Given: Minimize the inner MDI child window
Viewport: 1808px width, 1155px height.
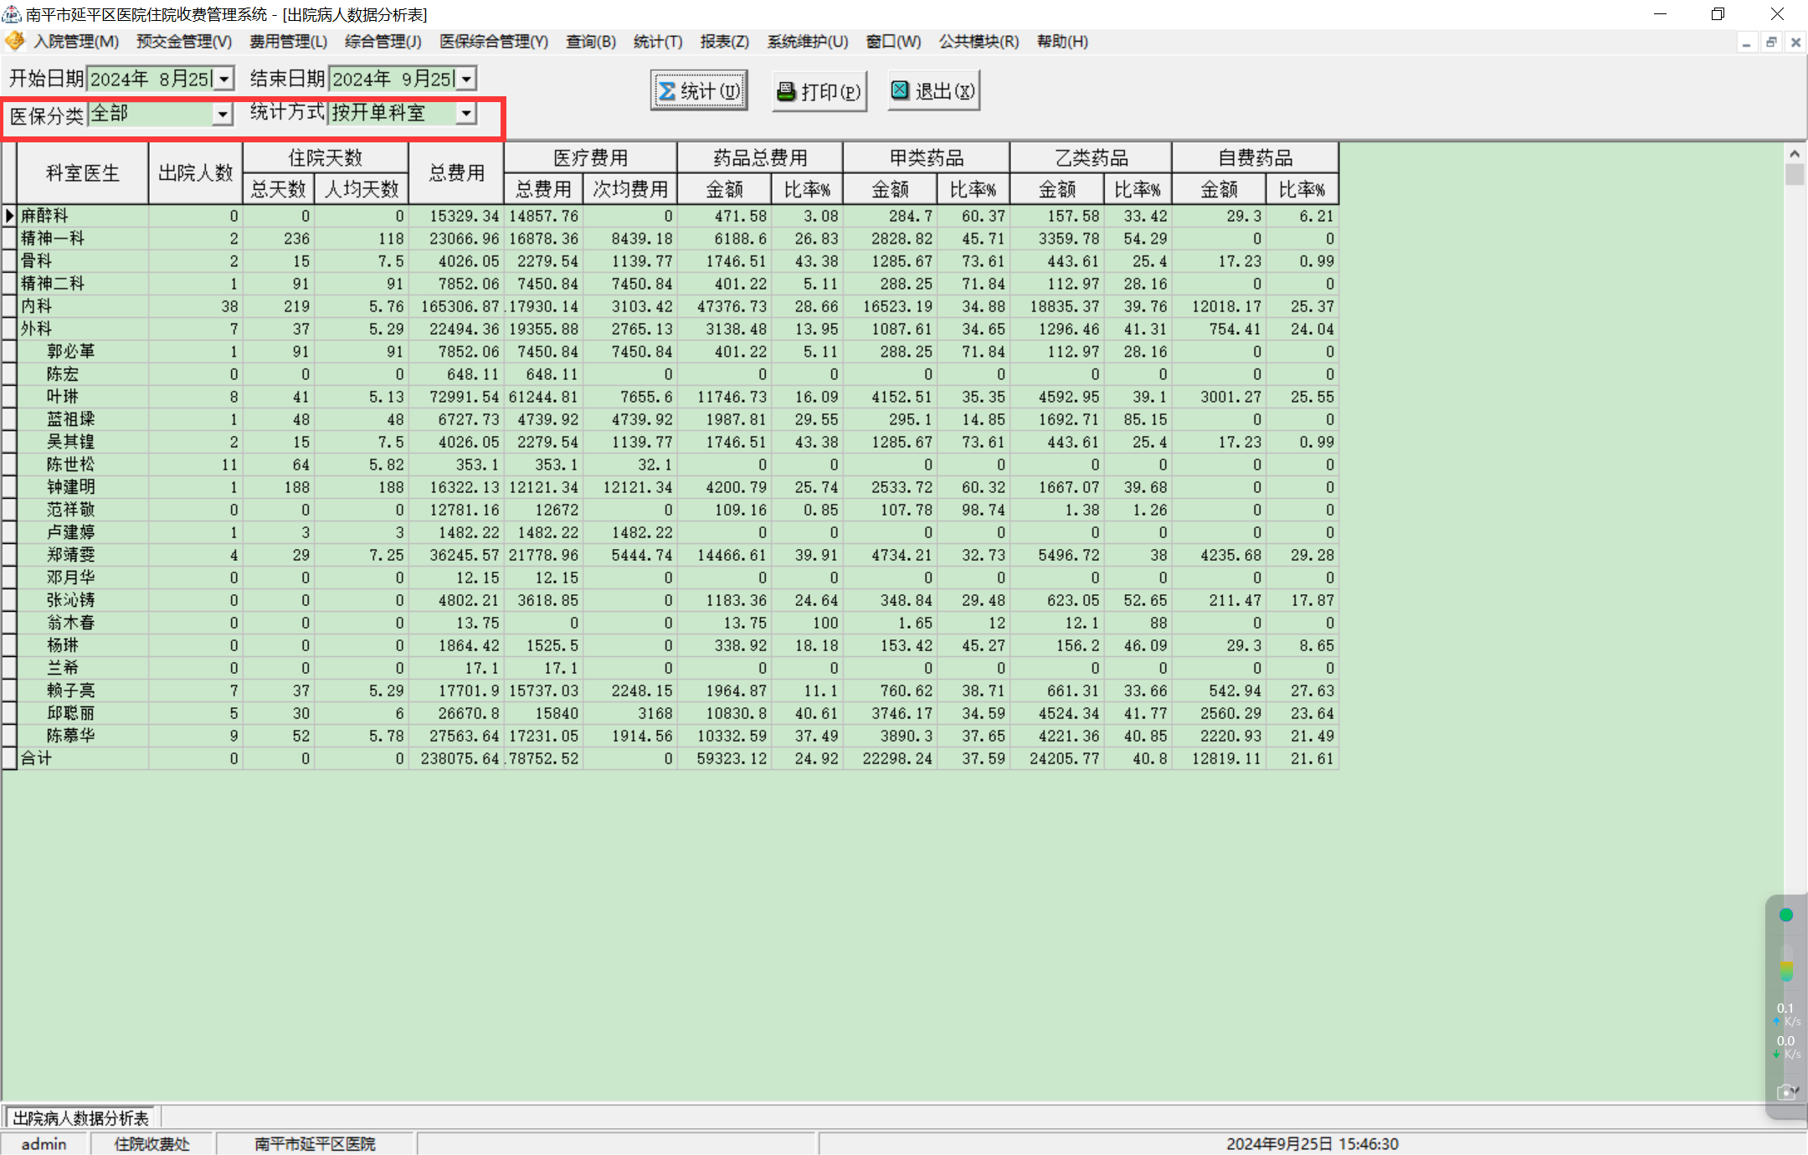Looking at the screenshot, I should (x=1746, y=42).
